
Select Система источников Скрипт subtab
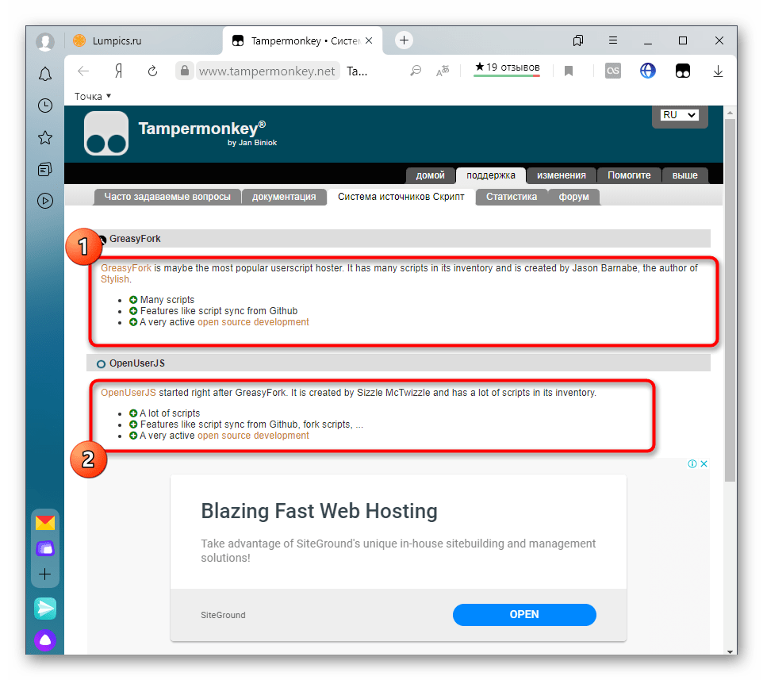(x=401, y=197)
